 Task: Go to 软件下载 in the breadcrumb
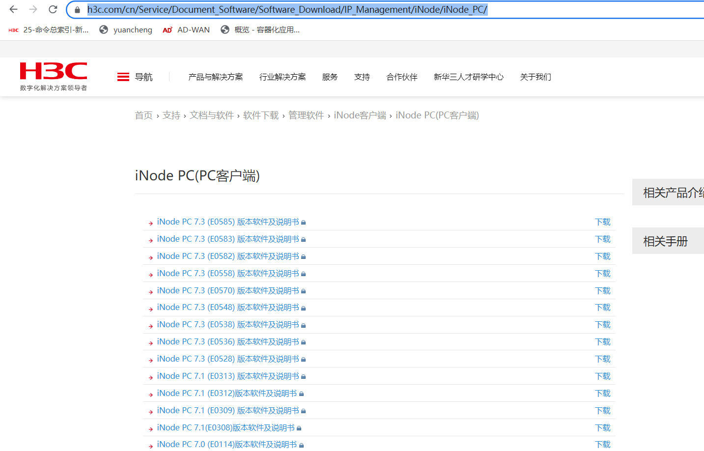(261, 115)
